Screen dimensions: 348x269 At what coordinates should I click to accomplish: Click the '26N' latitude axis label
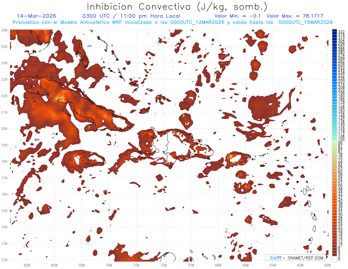pos(4,30)
